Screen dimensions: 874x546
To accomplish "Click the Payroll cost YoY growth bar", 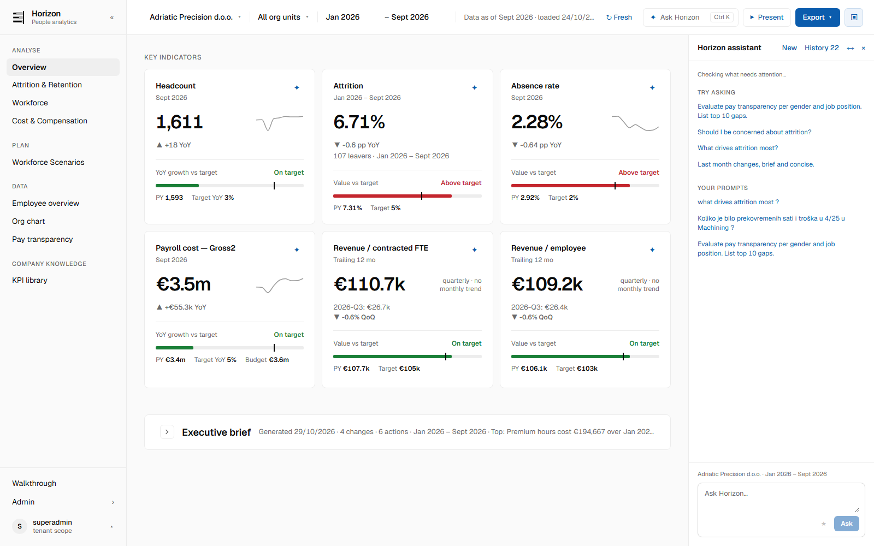I will pos(229,348).
